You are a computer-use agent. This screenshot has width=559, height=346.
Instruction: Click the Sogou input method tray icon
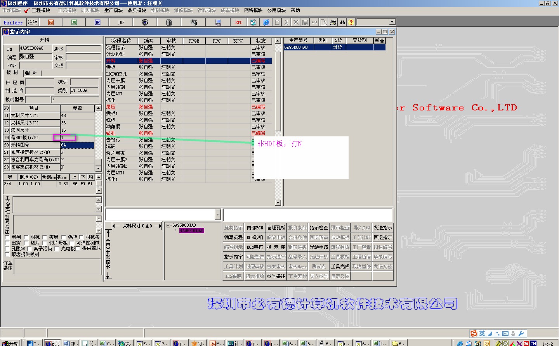(474, 334)
